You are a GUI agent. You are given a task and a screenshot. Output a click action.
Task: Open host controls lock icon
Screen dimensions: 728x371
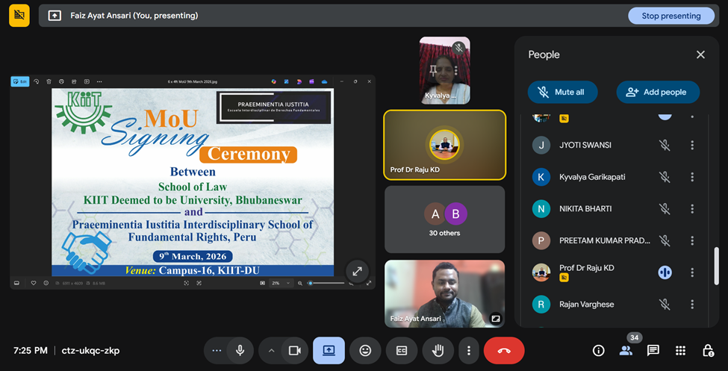(x=708, y=351)
